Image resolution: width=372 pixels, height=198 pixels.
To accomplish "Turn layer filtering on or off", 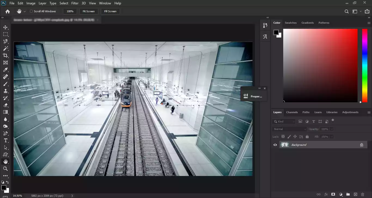I will click(x=333, y=120).
